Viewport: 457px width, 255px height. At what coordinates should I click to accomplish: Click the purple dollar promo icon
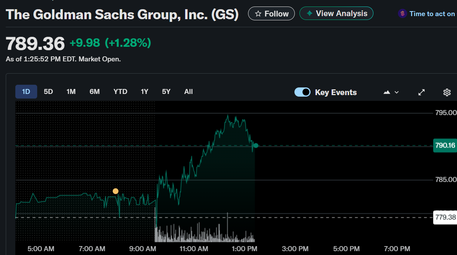point(402,14)
